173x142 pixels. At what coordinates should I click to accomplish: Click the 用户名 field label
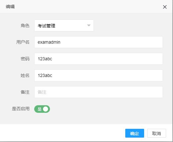pyautogui.click(x=23, y=42)
